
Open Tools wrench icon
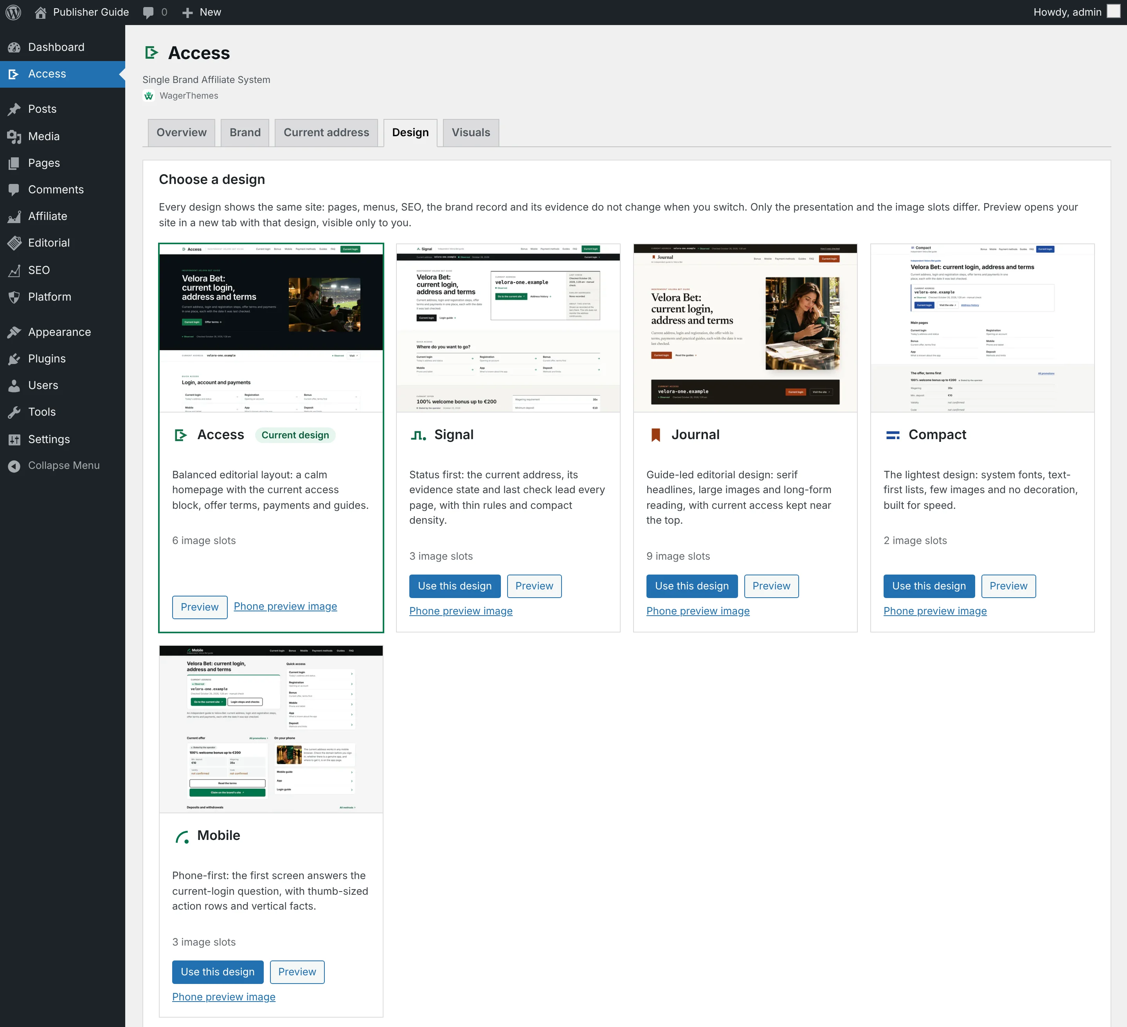(14, 412)
